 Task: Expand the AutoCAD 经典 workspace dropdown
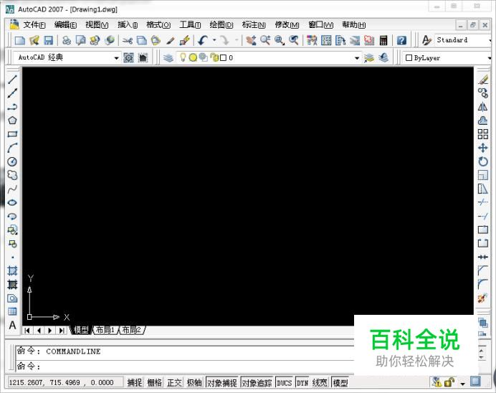116,58
